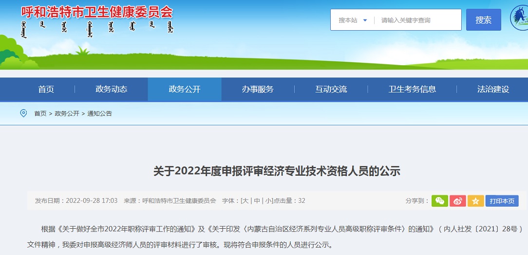Image resolution: width=528 pixels, height=255 pixels.
Task: Click the horse logo emblem
Action: click(519, 18)
